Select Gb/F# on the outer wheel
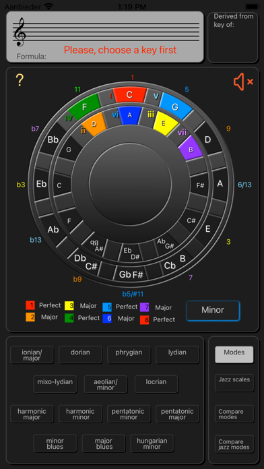This screenshot has width=264, height=469. click(131, 274)
